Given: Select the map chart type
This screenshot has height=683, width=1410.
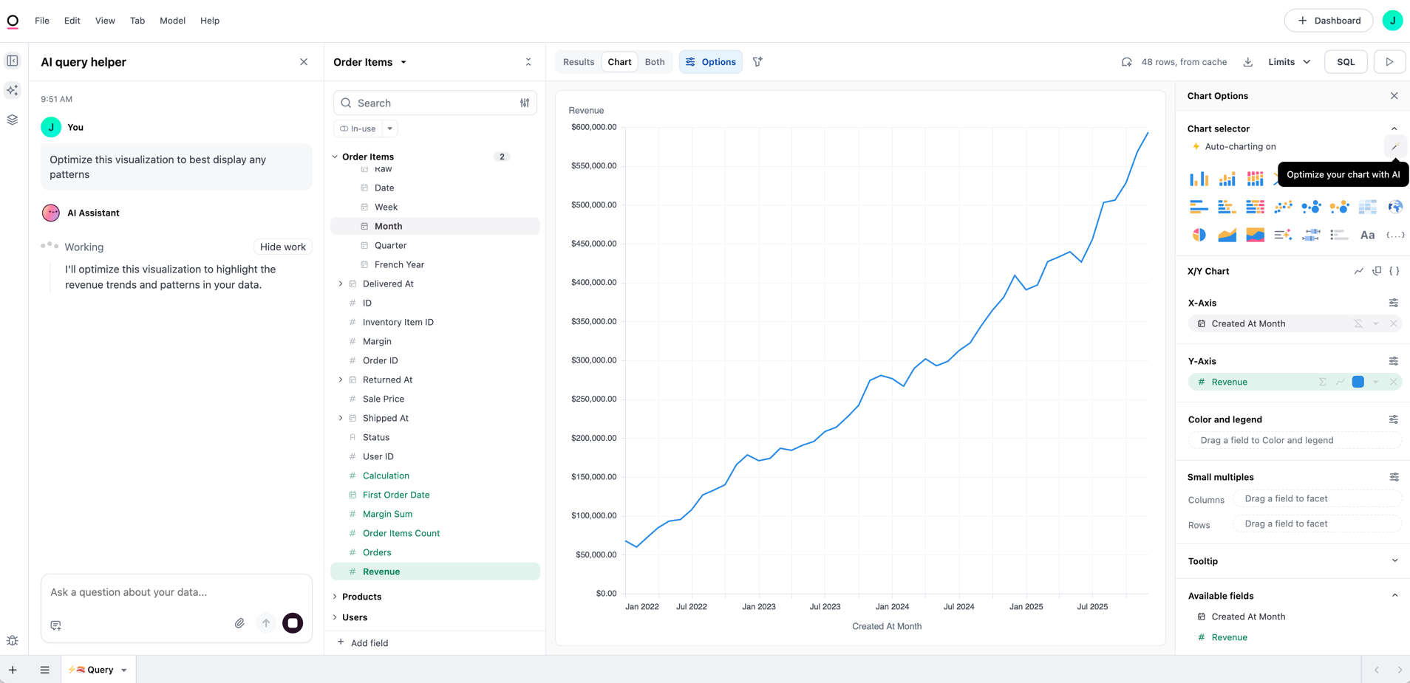Looking at the screenshot, I should 1395,207.
